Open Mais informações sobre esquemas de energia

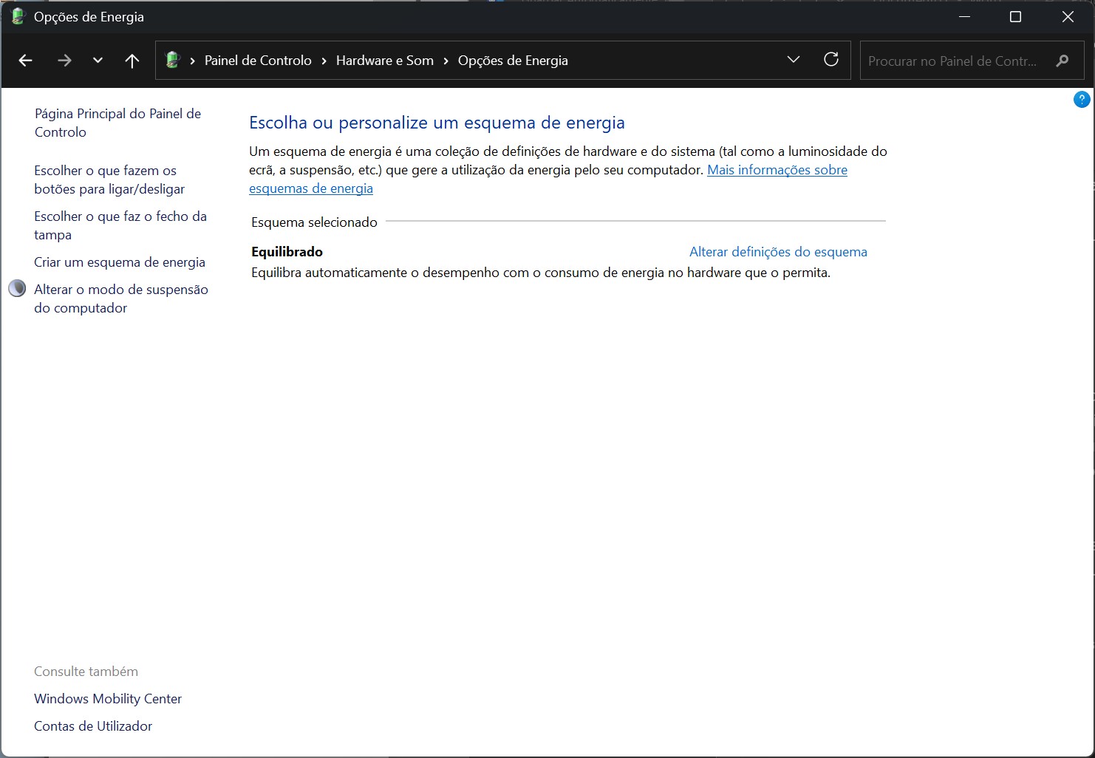click(777, 170)
